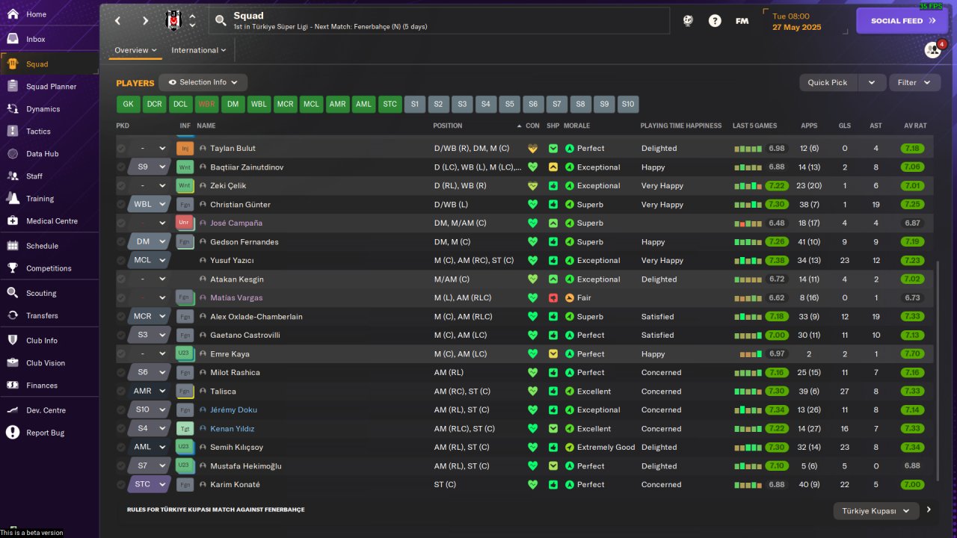Open the STC position dropdown for Karim Konaté
This screenshot has width=957, height=538.
click(x=150, y=484)
